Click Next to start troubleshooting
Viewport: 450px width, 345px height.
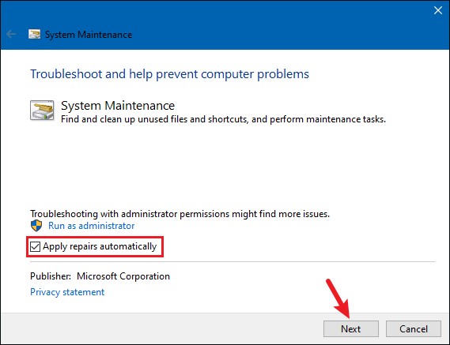click(351, 328)
